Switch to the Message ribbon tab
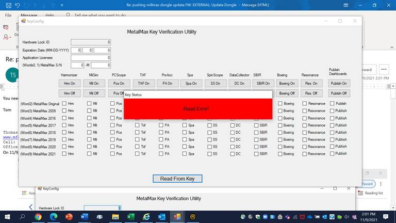396x223 pixels. (x=29, y=15)
